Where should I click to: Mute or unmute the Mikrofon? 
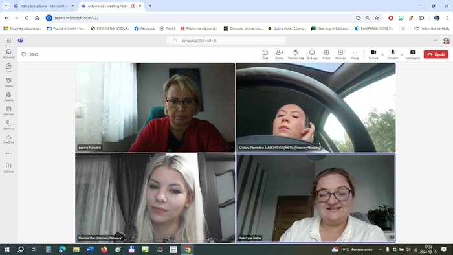[x=393, y=54]
